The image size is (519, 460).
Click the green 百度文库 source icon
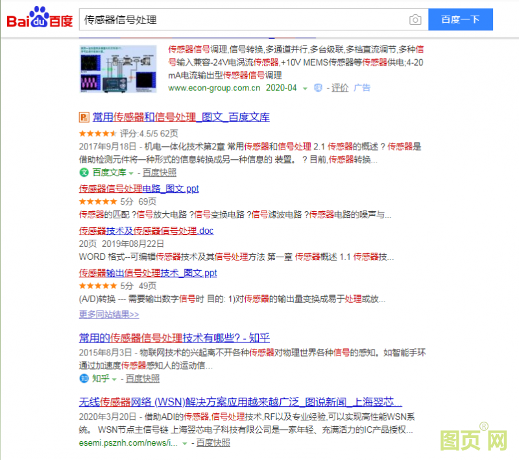click(x=84, y=173)
